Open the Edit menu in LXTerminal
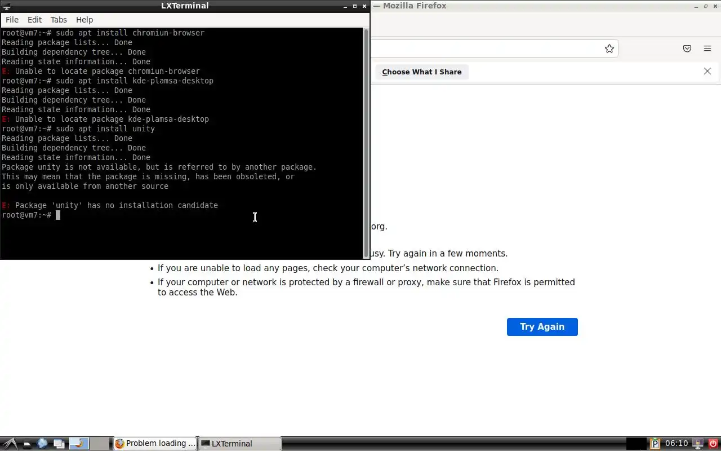The width and height of the screenshot is (721, 451). tap(34, 20)
